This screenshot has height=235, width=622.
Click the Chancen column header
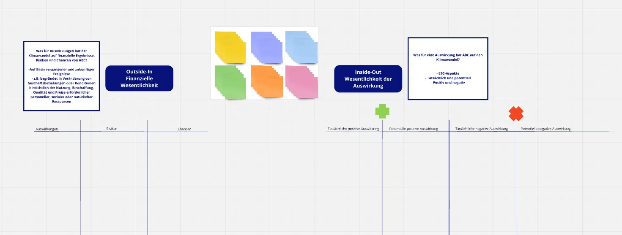pyautogui.click(x=184, y=129)
